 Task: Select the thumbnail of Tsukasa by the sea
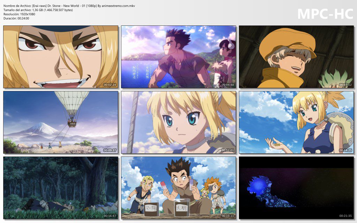tap(178, 56)
